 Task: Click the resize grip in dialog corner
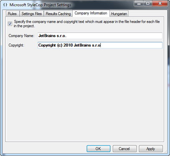coord(166,151)
